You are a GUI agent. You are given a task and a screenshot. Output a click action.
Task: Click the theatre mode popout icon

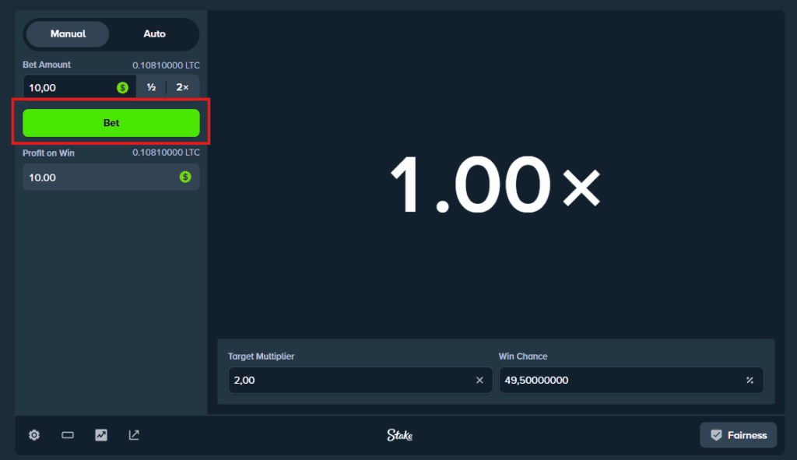click(x=133, y=435)
